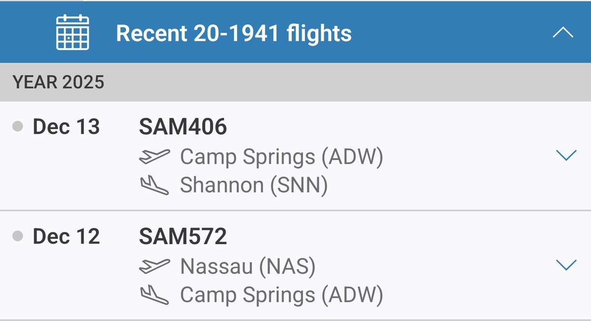
Task: Collapse the Recent 20-1941 flights panel
Action: pos(563,33)
